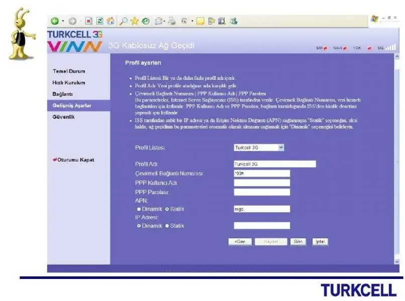Open the History icon in toolbar
This screenshot has height=301, width=405.
pyautogui.click(x=146, y=21)
